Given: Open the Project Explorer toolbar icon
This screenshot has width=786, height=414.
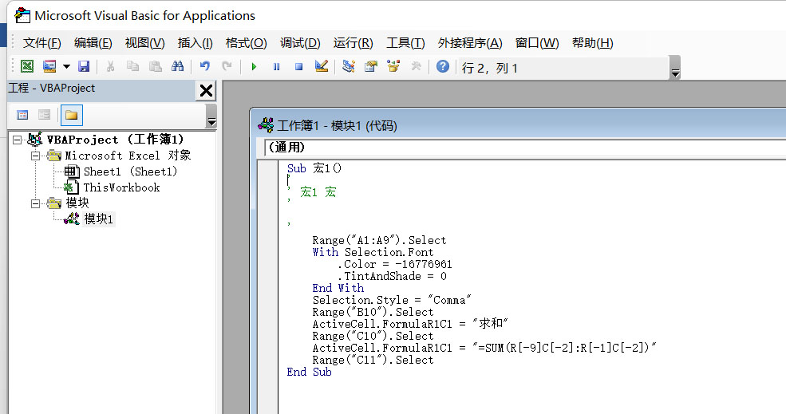Looking at the screenshot, I should pos(349,66).
